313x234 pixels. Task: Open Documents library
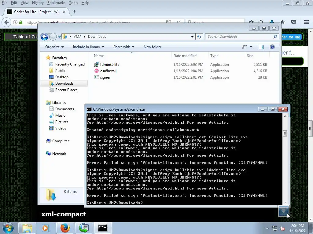pos(64,109)
